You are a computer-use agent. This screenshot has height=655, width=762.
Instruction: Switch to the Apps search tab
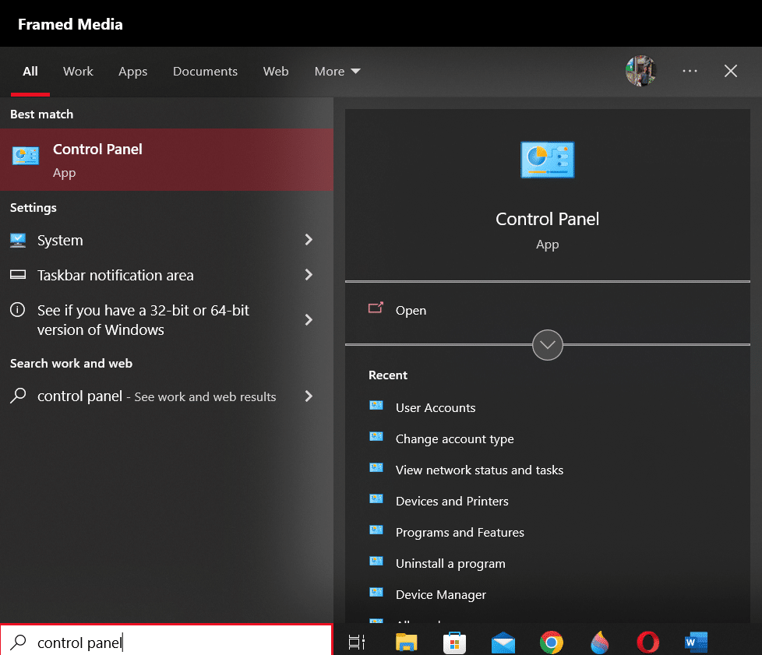(x=132, y=72)
